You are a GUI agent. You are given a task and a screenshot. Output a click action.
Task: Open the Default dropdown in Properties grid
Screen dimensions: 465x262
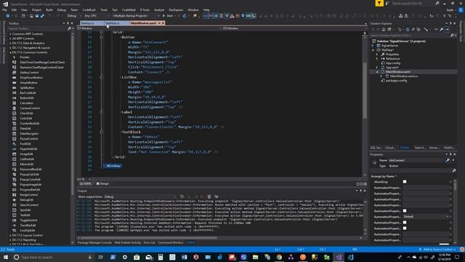pos(426,217)
